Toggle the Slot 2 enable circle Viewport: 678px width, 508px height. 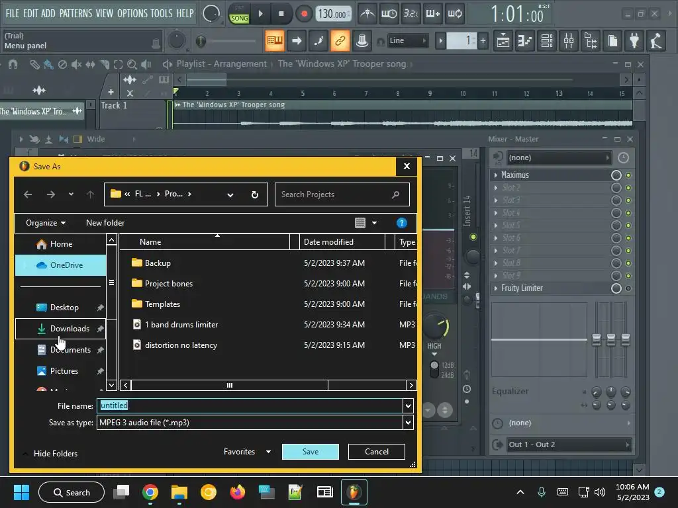(x=616, y=187)
